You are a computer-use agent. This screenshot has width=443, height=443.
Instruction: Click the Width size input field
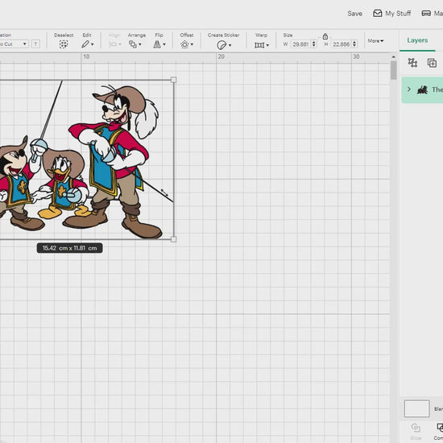pyautogui.click(x=301, y=44)
